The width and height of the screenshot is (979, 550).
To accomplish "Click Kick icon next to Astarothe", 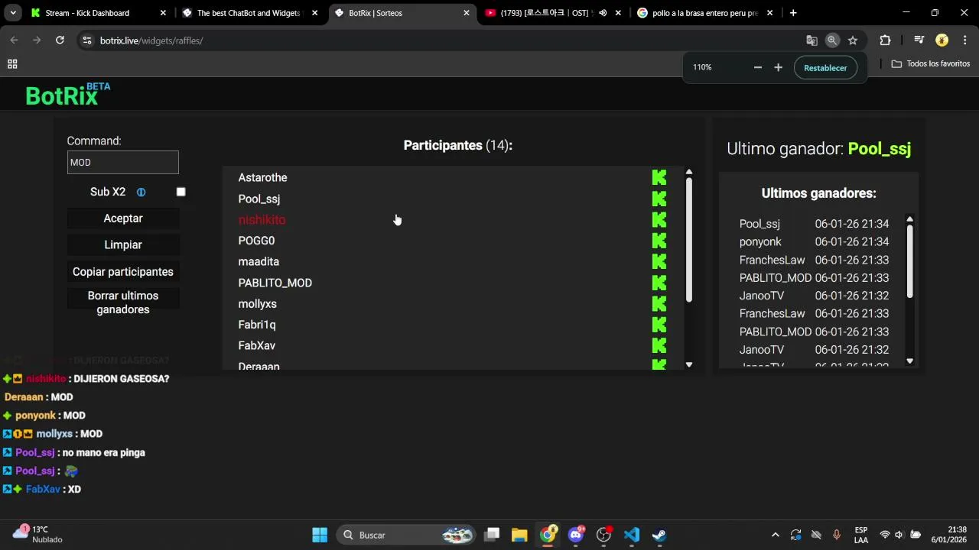I will tap(659, 178).
